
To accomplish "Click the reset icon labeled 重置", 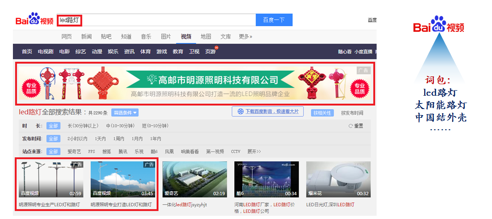I will coord(351,126).
